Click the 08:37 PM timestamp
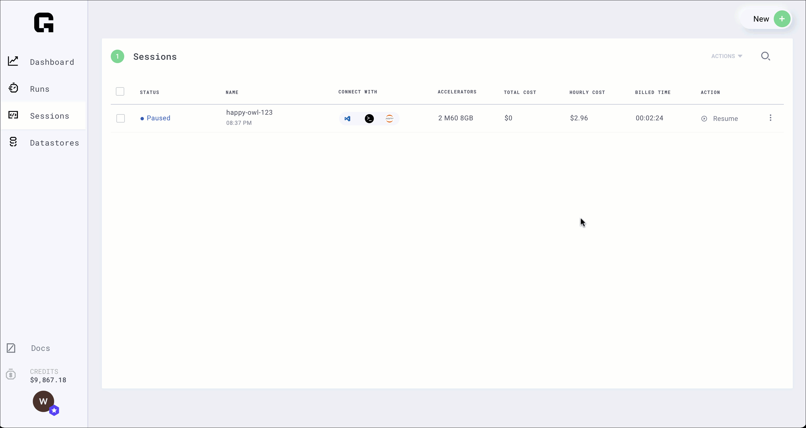806x428 pixels. [x=239, y=123]
